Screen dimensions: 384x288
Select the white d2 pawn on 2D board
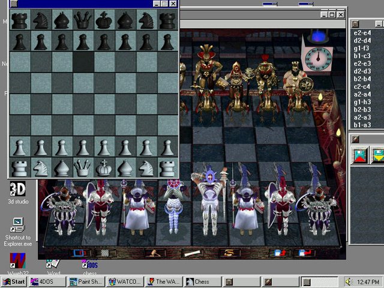[x=83, y=148]
